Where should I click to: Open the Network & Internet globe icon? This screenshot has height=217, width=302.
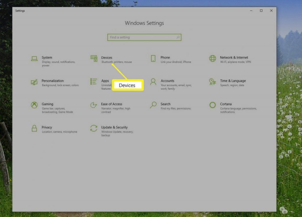tap(213, 58)
